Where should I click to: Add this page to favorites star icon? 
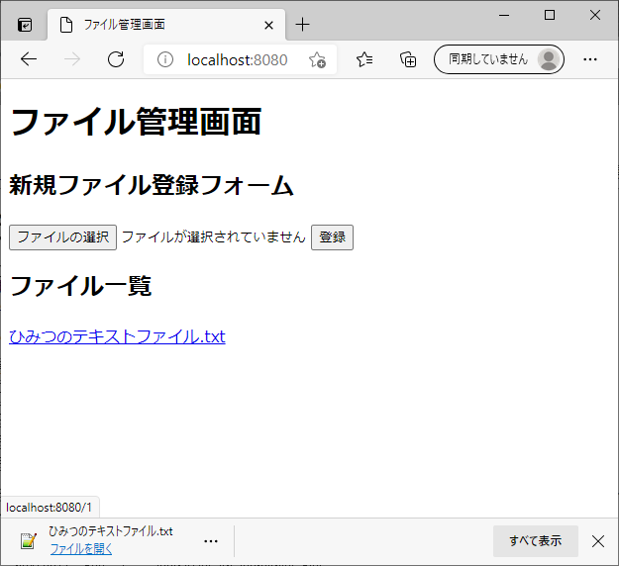pos(317,60)
